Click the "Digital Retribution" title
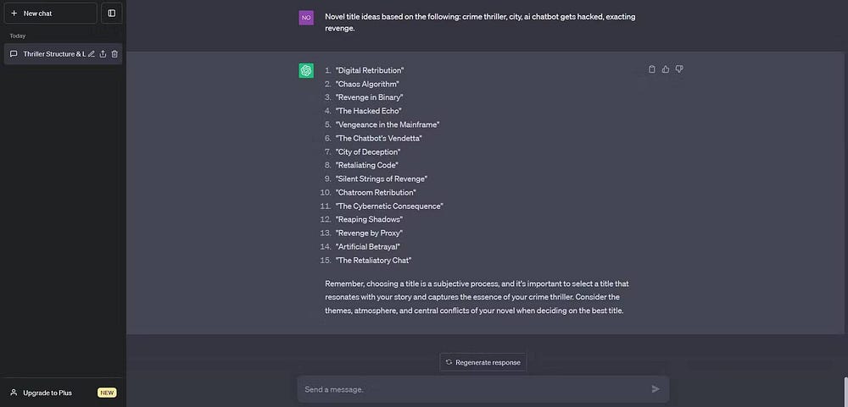Screen dimensions: 848x407 pyautogui.click(x=370, y=70)
